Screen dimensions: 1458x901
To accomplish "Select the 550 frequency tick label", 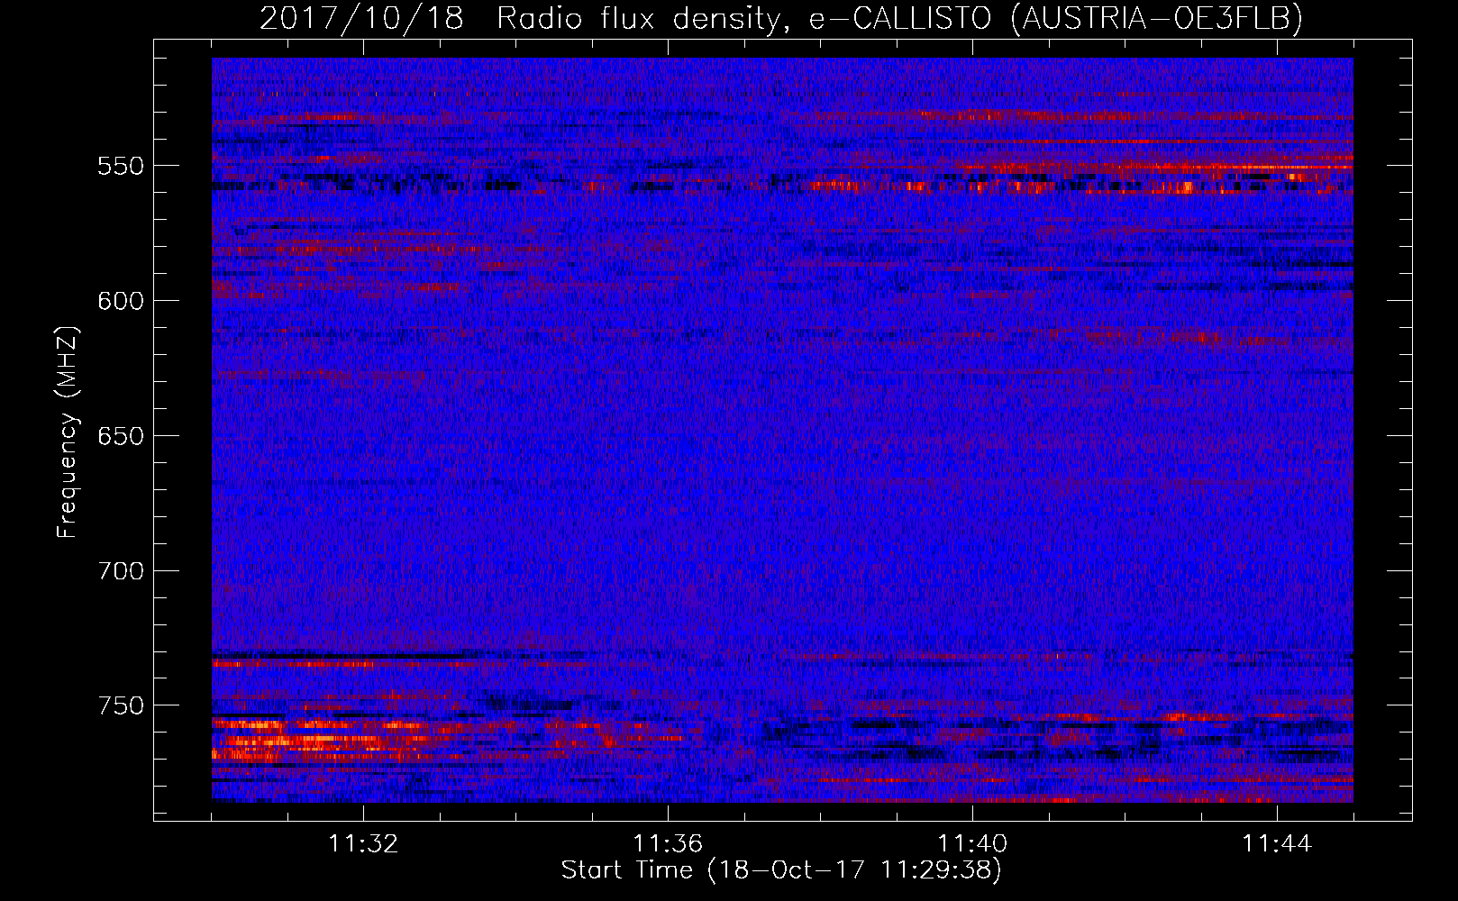I will [121, 166].
